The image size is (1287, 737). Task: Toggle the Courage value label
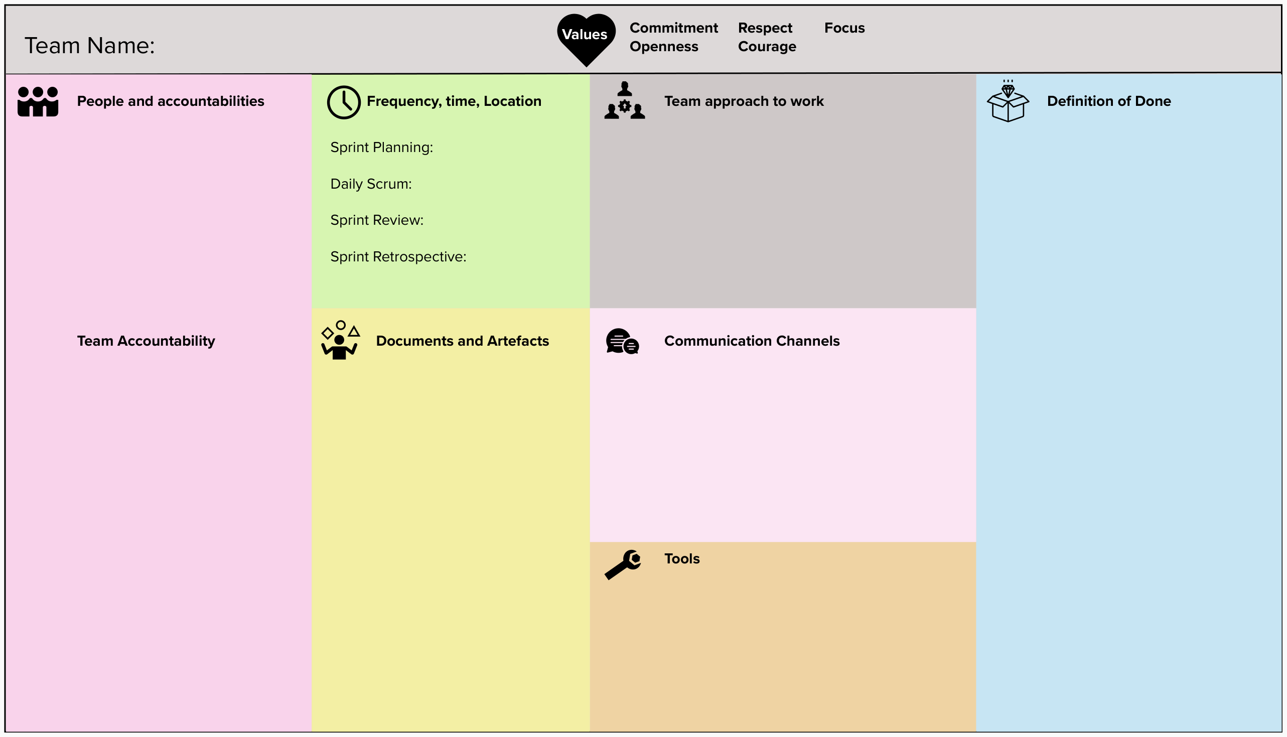(x=766, y=48)
